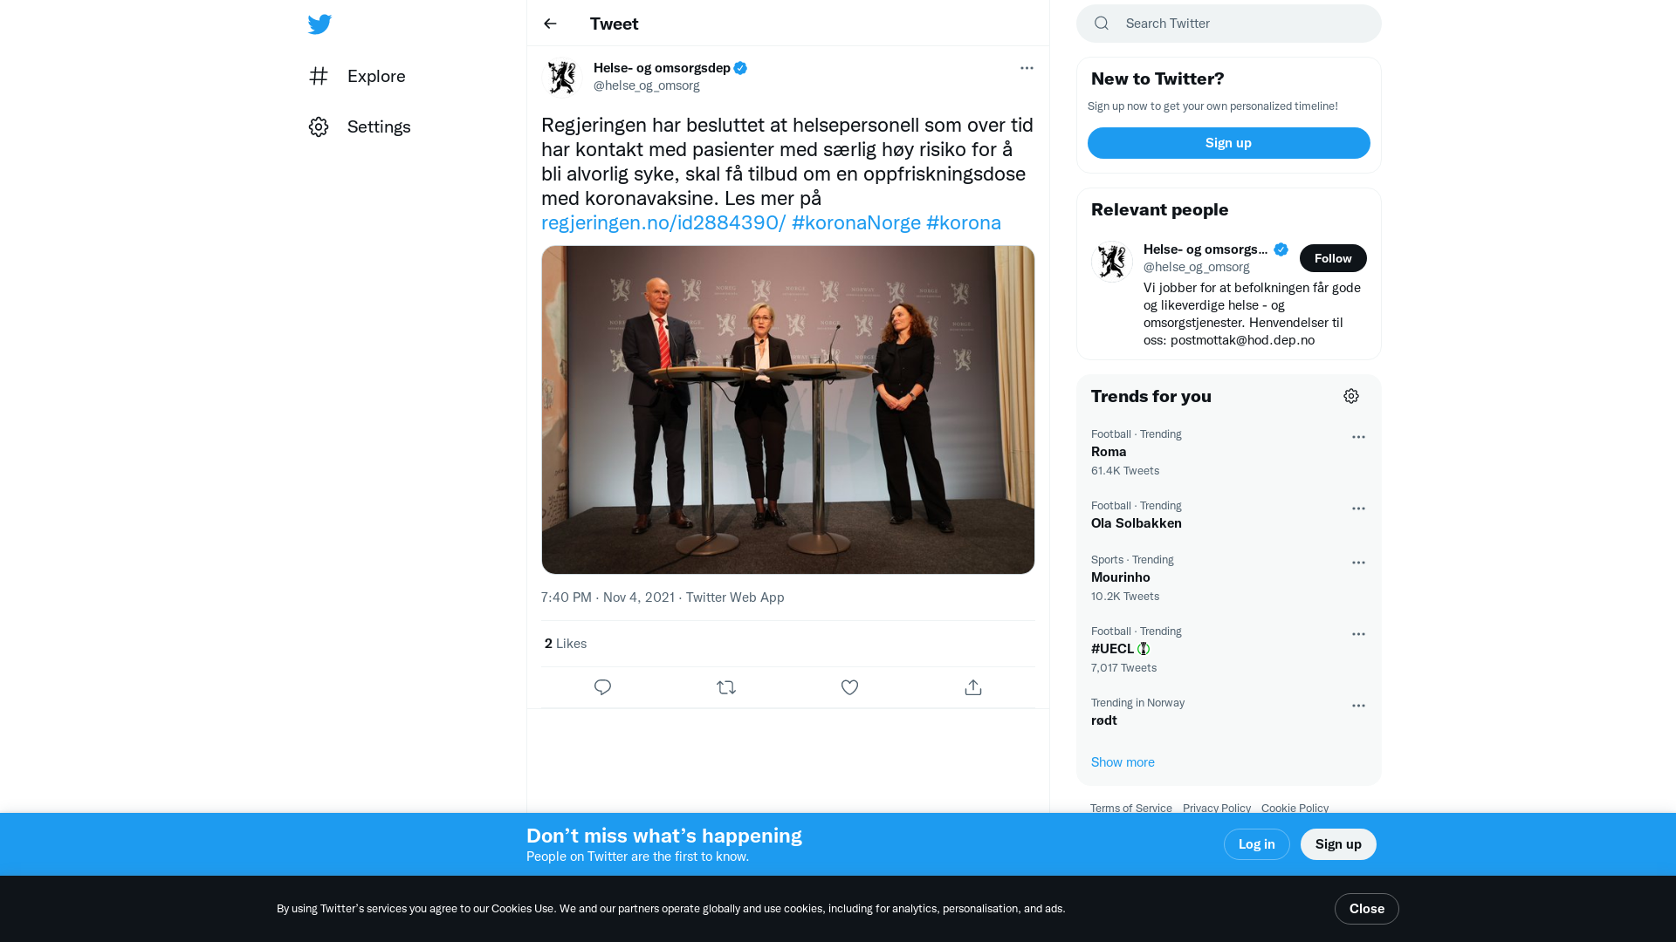The image size is (1676, 942).
Task: Open more options for Mourinho trend
Action: pyautogui.click(x=1358, y=563)
